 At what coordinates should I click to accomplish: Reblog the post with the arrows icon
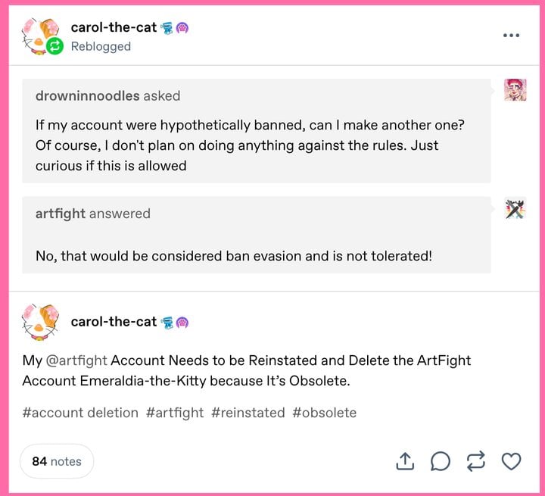coord(476,460)
